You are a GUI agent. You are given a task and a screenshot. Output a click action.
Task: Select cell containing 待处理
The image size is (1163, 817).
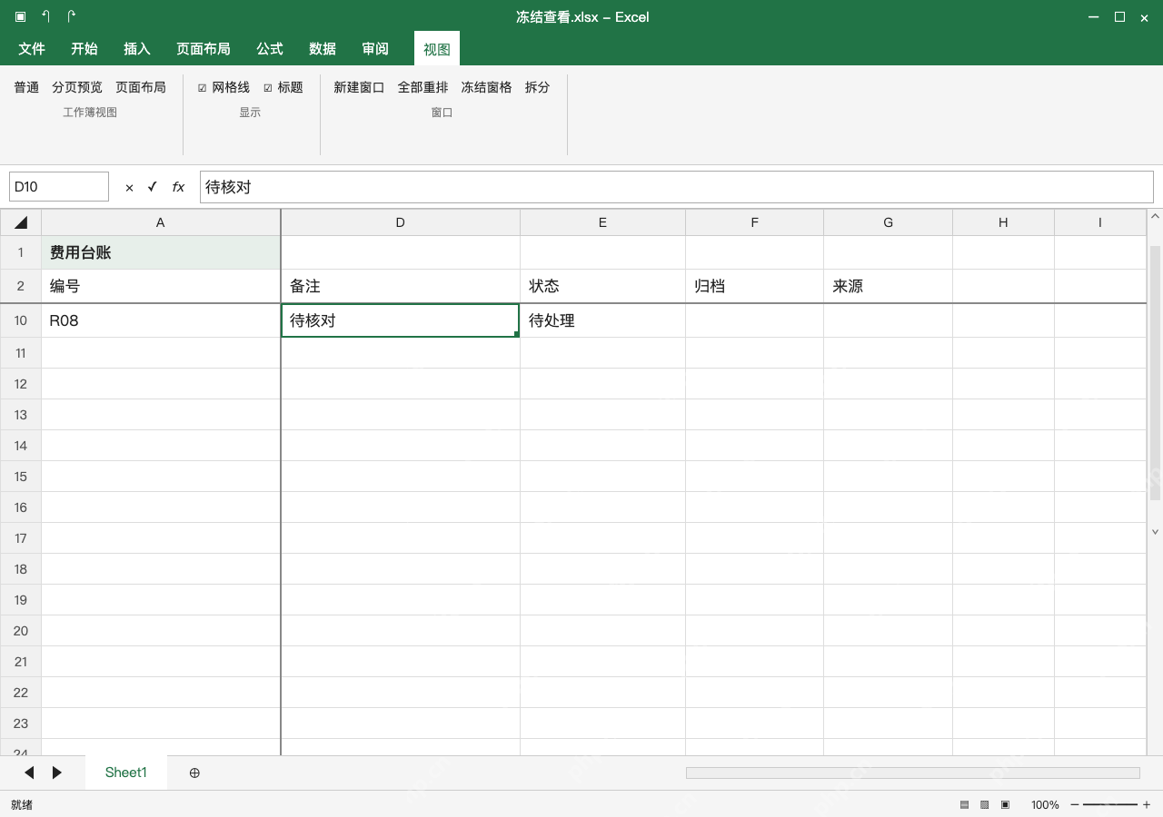click(x=602, y=320)
